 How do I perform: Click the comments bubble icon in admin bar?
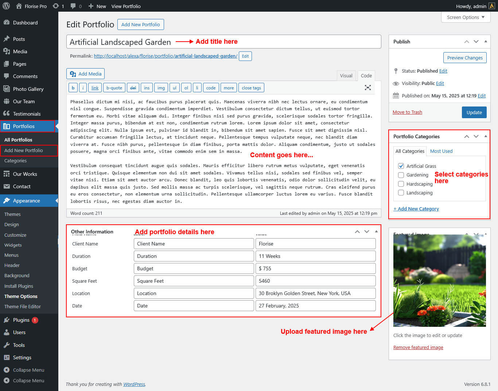(x=73, y=6)
